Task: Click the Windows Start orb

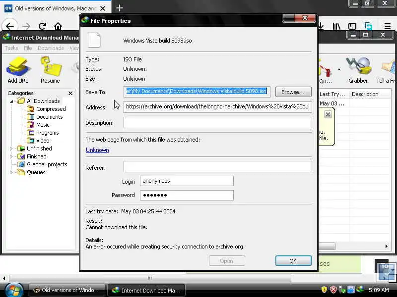Action: click(x=14, y=290)
